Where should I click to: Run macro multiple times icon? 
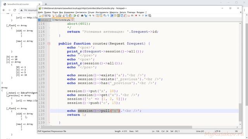(146, 15)
